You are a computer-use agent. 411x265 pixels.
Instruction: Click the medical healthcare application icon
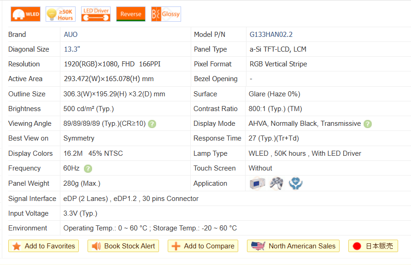[x=295, y=183]
